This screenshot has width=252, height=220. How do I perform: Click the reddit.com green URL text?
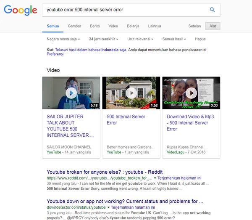[99, 178]
